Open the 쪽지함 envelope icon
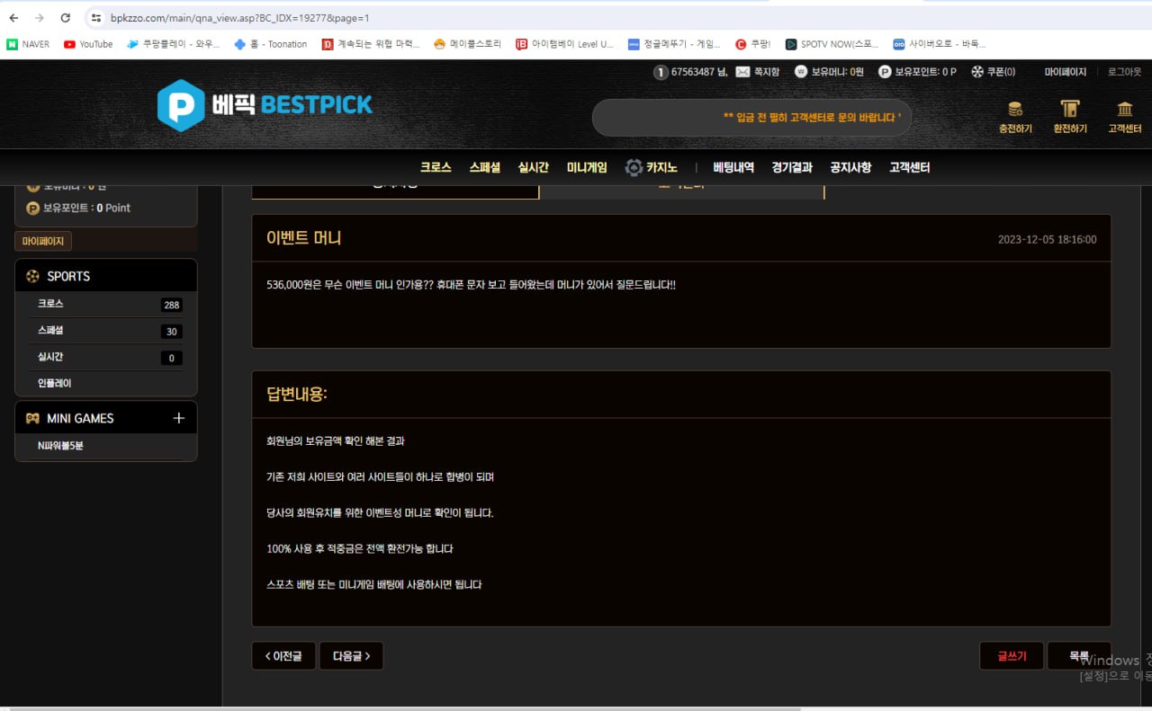This screenshot has height=711, width=1152. [742, 72]
